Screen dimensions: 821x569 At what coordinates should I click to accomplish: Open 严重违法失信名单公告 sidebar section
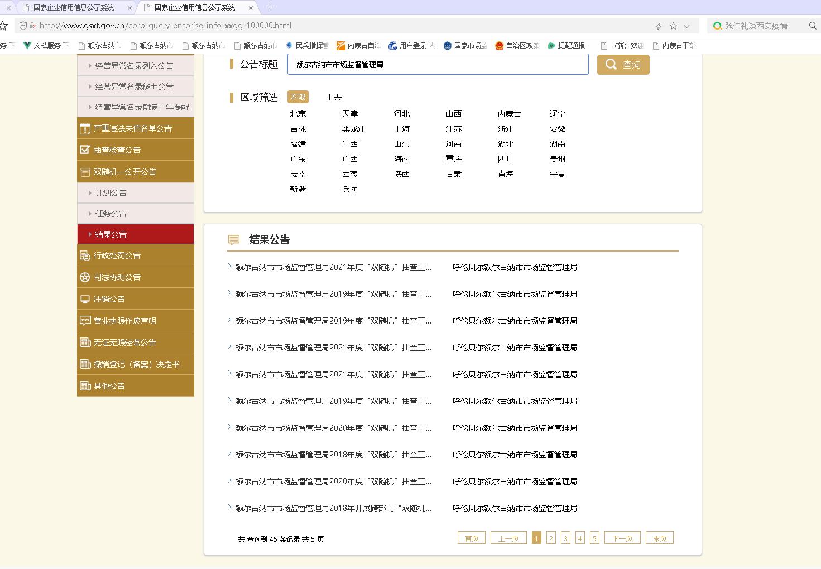click(x=136, y=128)
